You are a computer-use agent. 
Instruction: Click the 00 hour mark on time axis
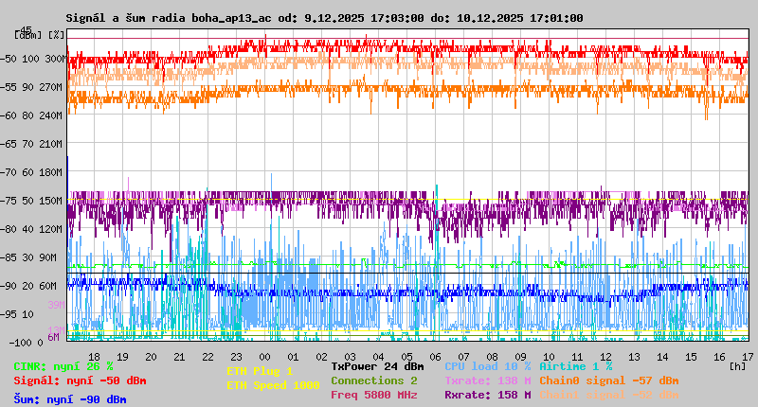(x=264, y=356)
